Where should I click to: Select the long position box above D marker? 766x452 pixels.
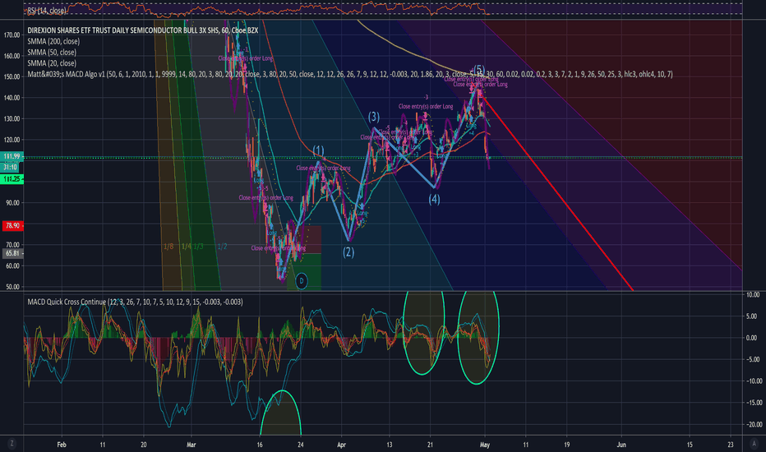(304, 258)
